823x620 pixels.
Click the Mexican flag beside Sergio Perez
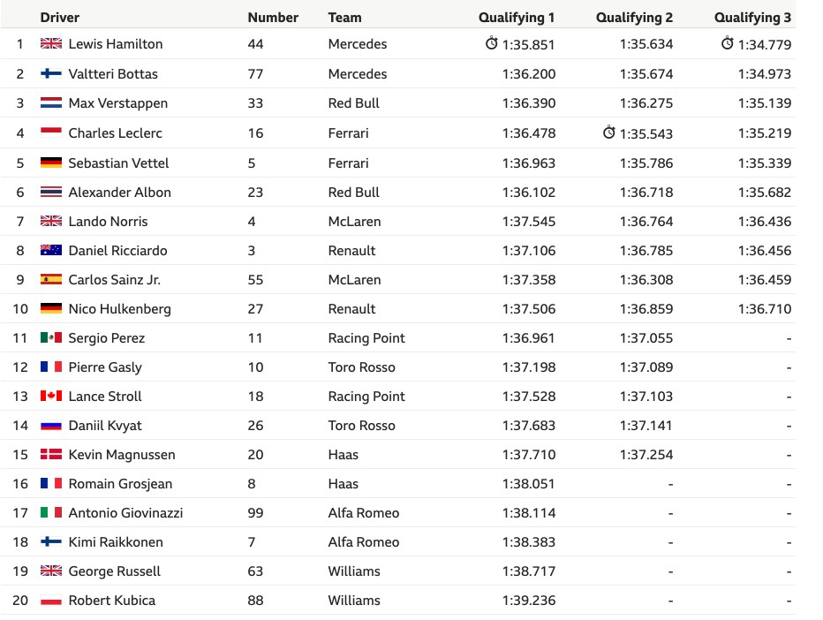tap(51, 337)
